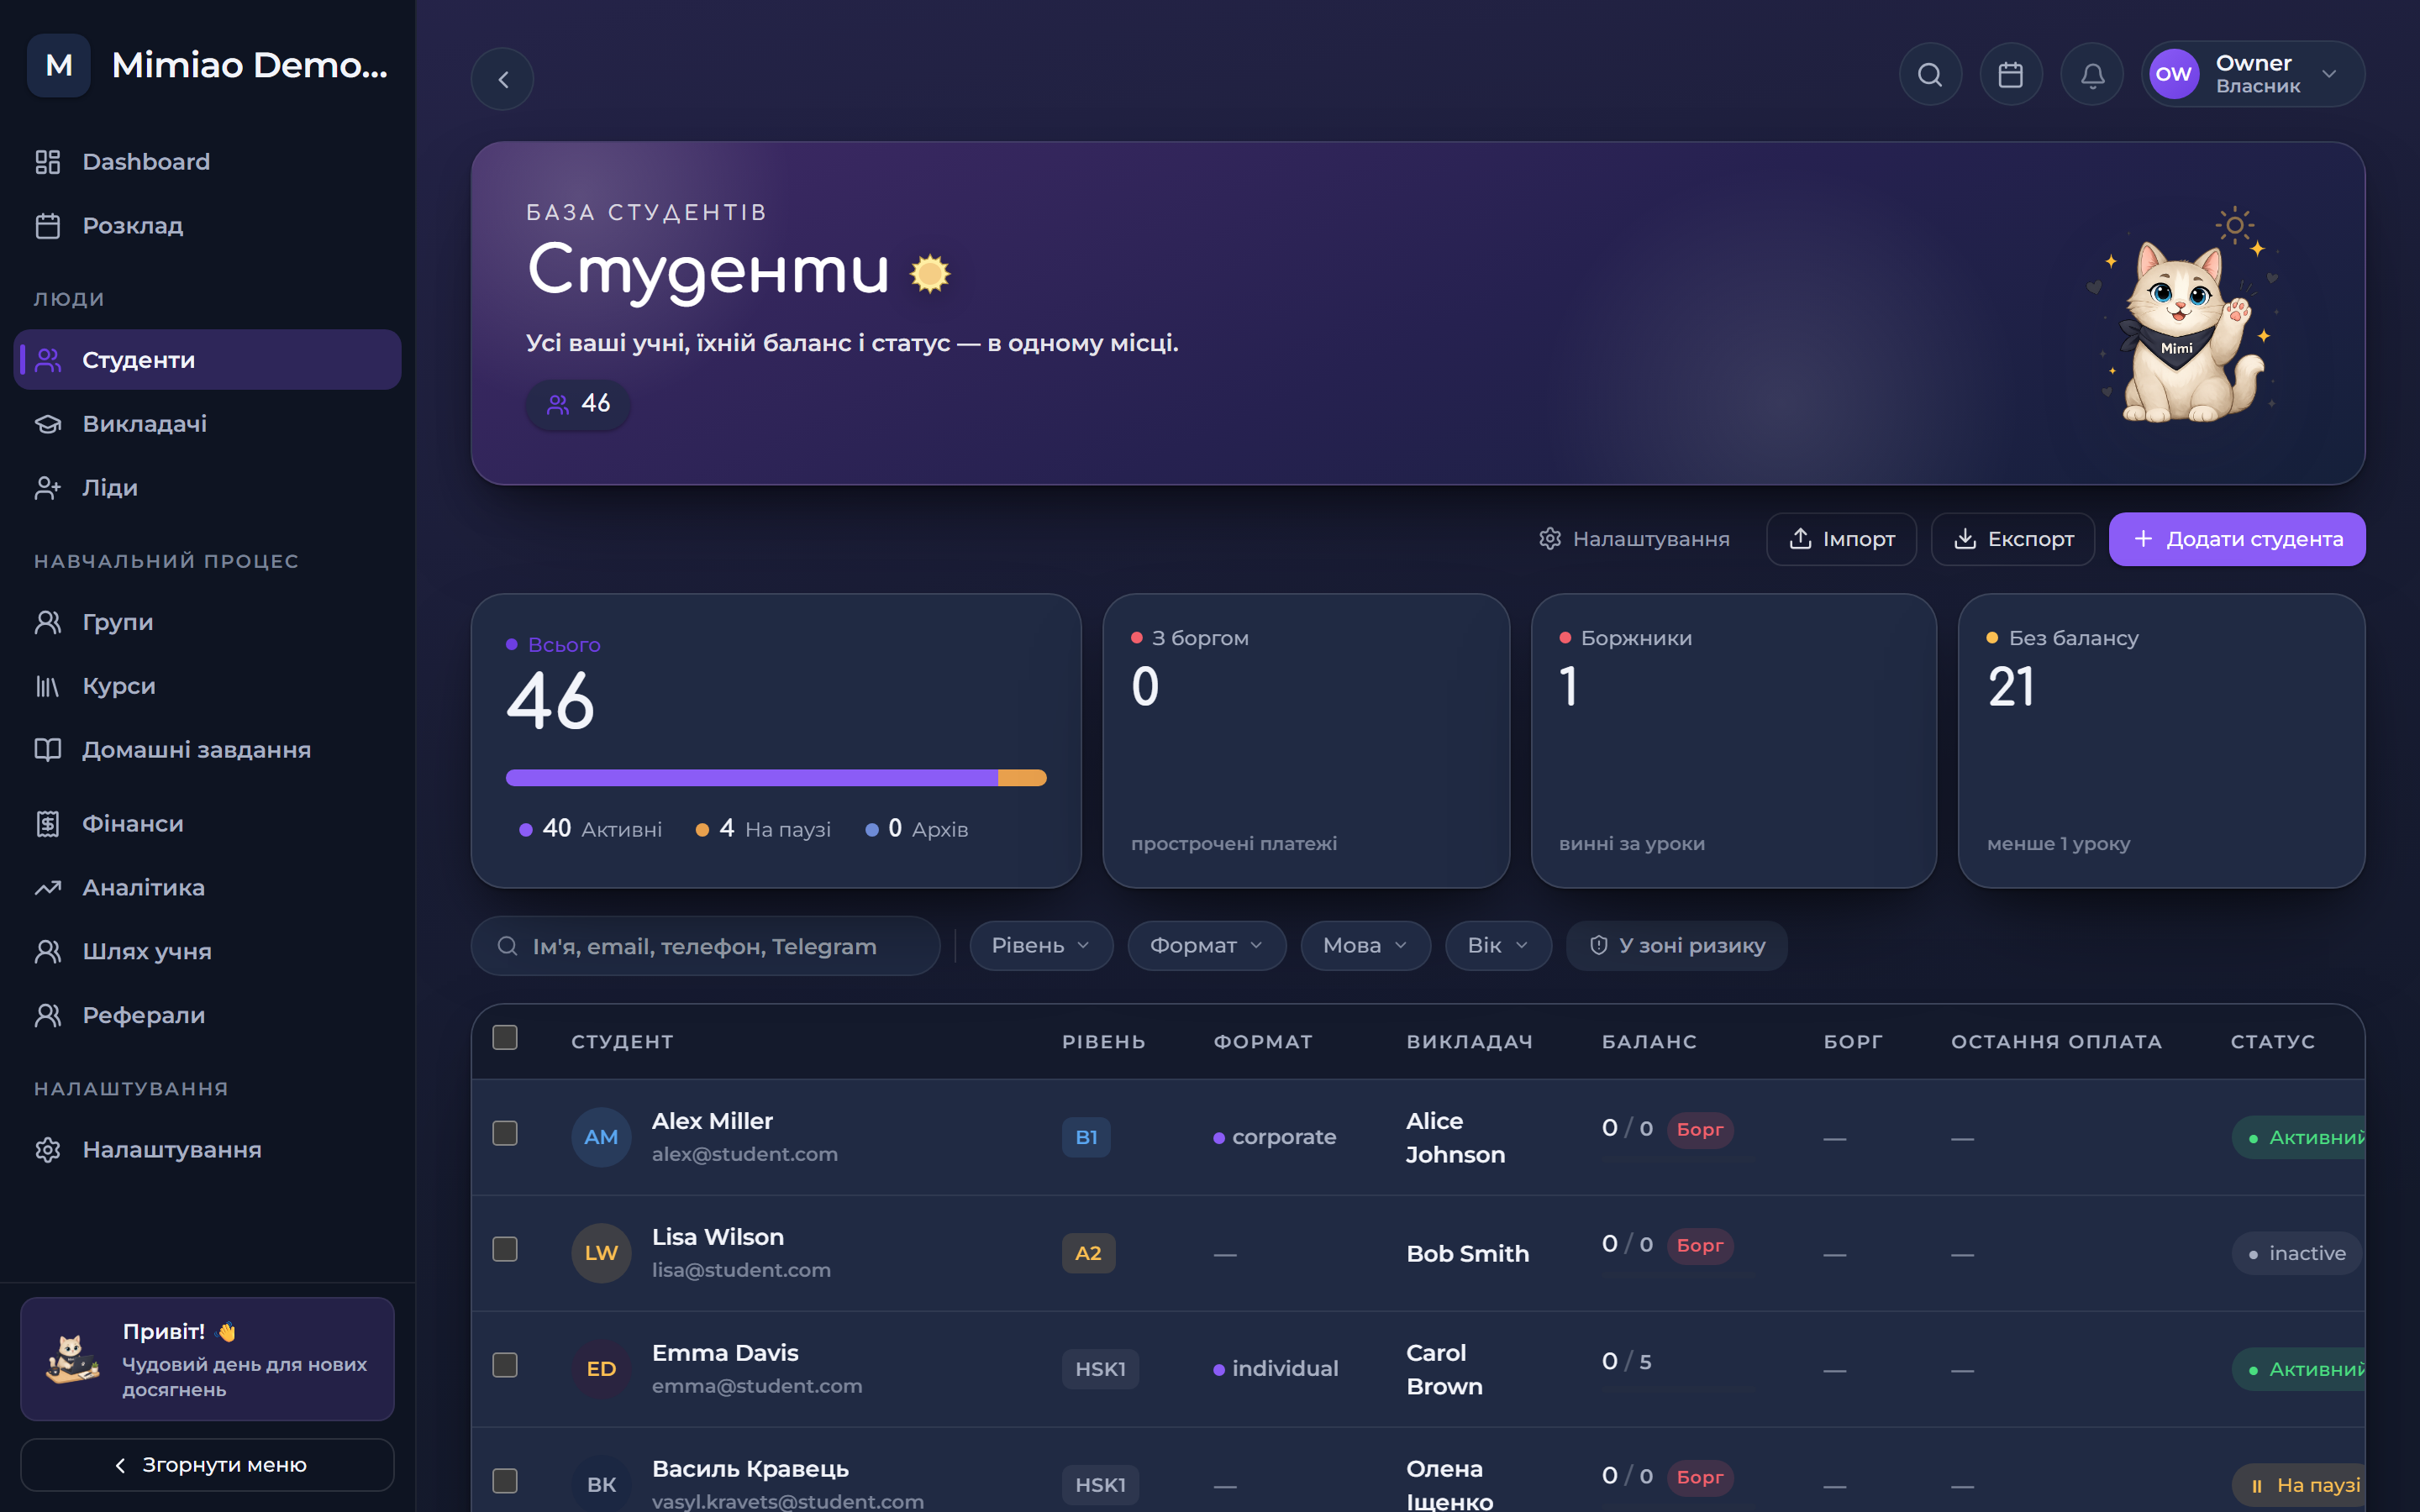Open the calendar icon in header
This screenshot has height=1512, width=2420.
click(2011, 75)
